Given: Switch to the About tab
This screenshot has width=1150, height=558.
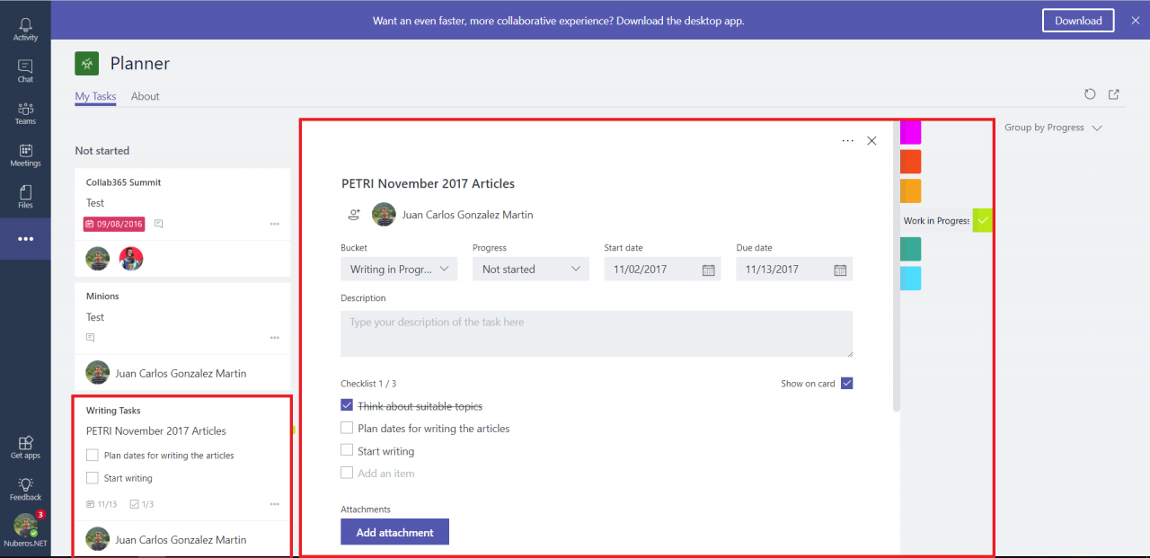Looking at the screenshot, I should point(145,96).
